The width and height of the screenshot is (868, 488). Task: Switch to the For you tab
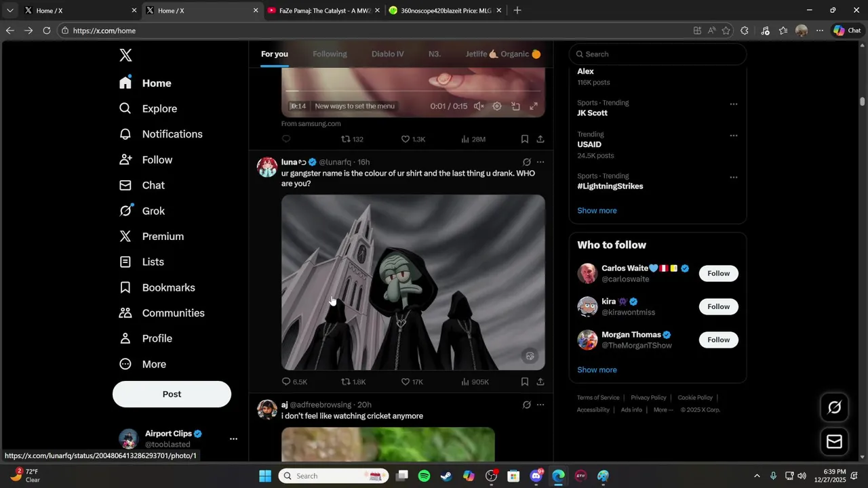(275, 54)
